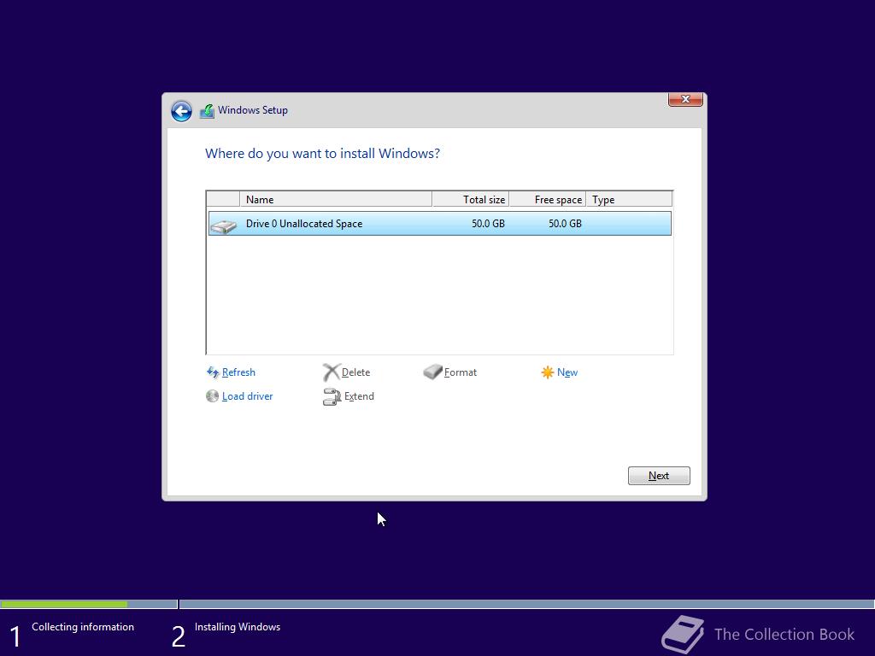Sort by the Name column header
Viewport: 875px width, 656px height.
(x=336, y=199)
